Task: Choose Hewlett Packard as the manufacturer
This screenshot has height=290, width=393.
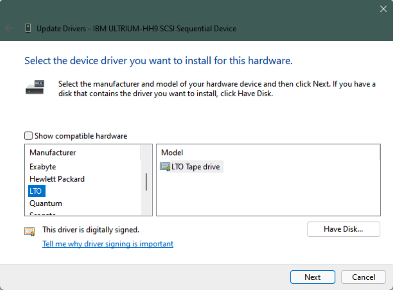Action: point(57,179)
